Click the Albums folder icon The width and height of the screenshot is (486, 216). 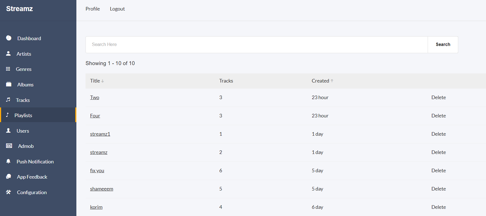9,84
